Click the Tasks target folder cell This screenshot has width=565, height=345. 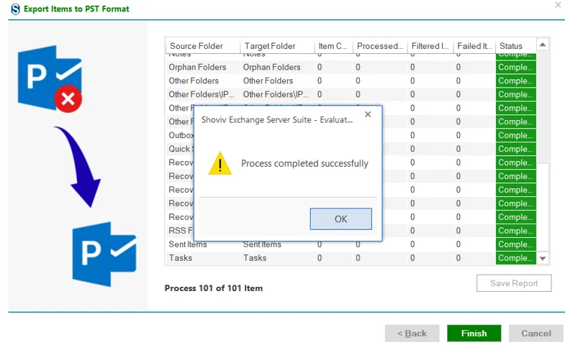tap(277, 258)
